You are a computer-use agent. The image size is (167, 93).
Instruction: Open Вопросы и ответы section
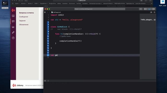pos(26,13)
